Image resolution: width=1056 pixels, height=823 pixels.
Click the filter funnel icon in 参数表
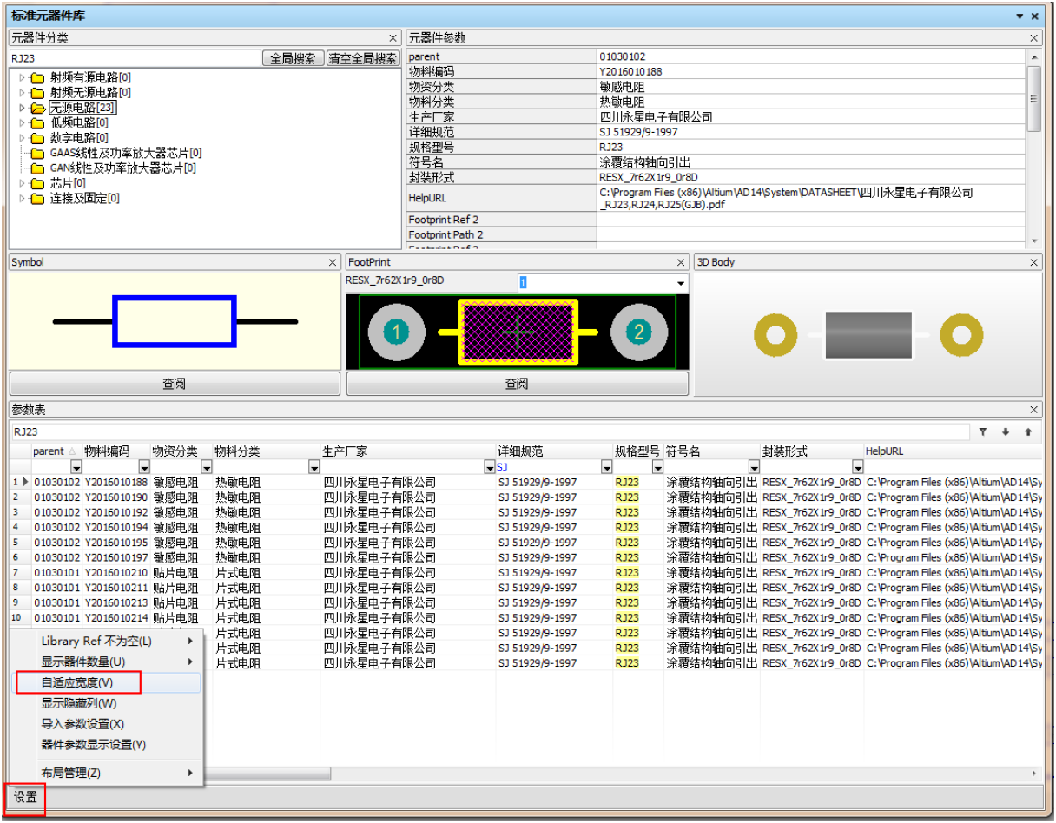point(983,431)
